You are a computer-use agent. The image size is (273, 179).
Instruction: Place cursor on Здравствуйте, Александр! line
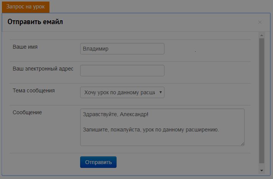coord(115,114)
